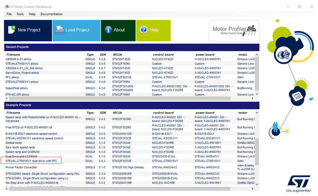Click the Example Projects vertical scrollbar thumb

[x=257, y=152]
